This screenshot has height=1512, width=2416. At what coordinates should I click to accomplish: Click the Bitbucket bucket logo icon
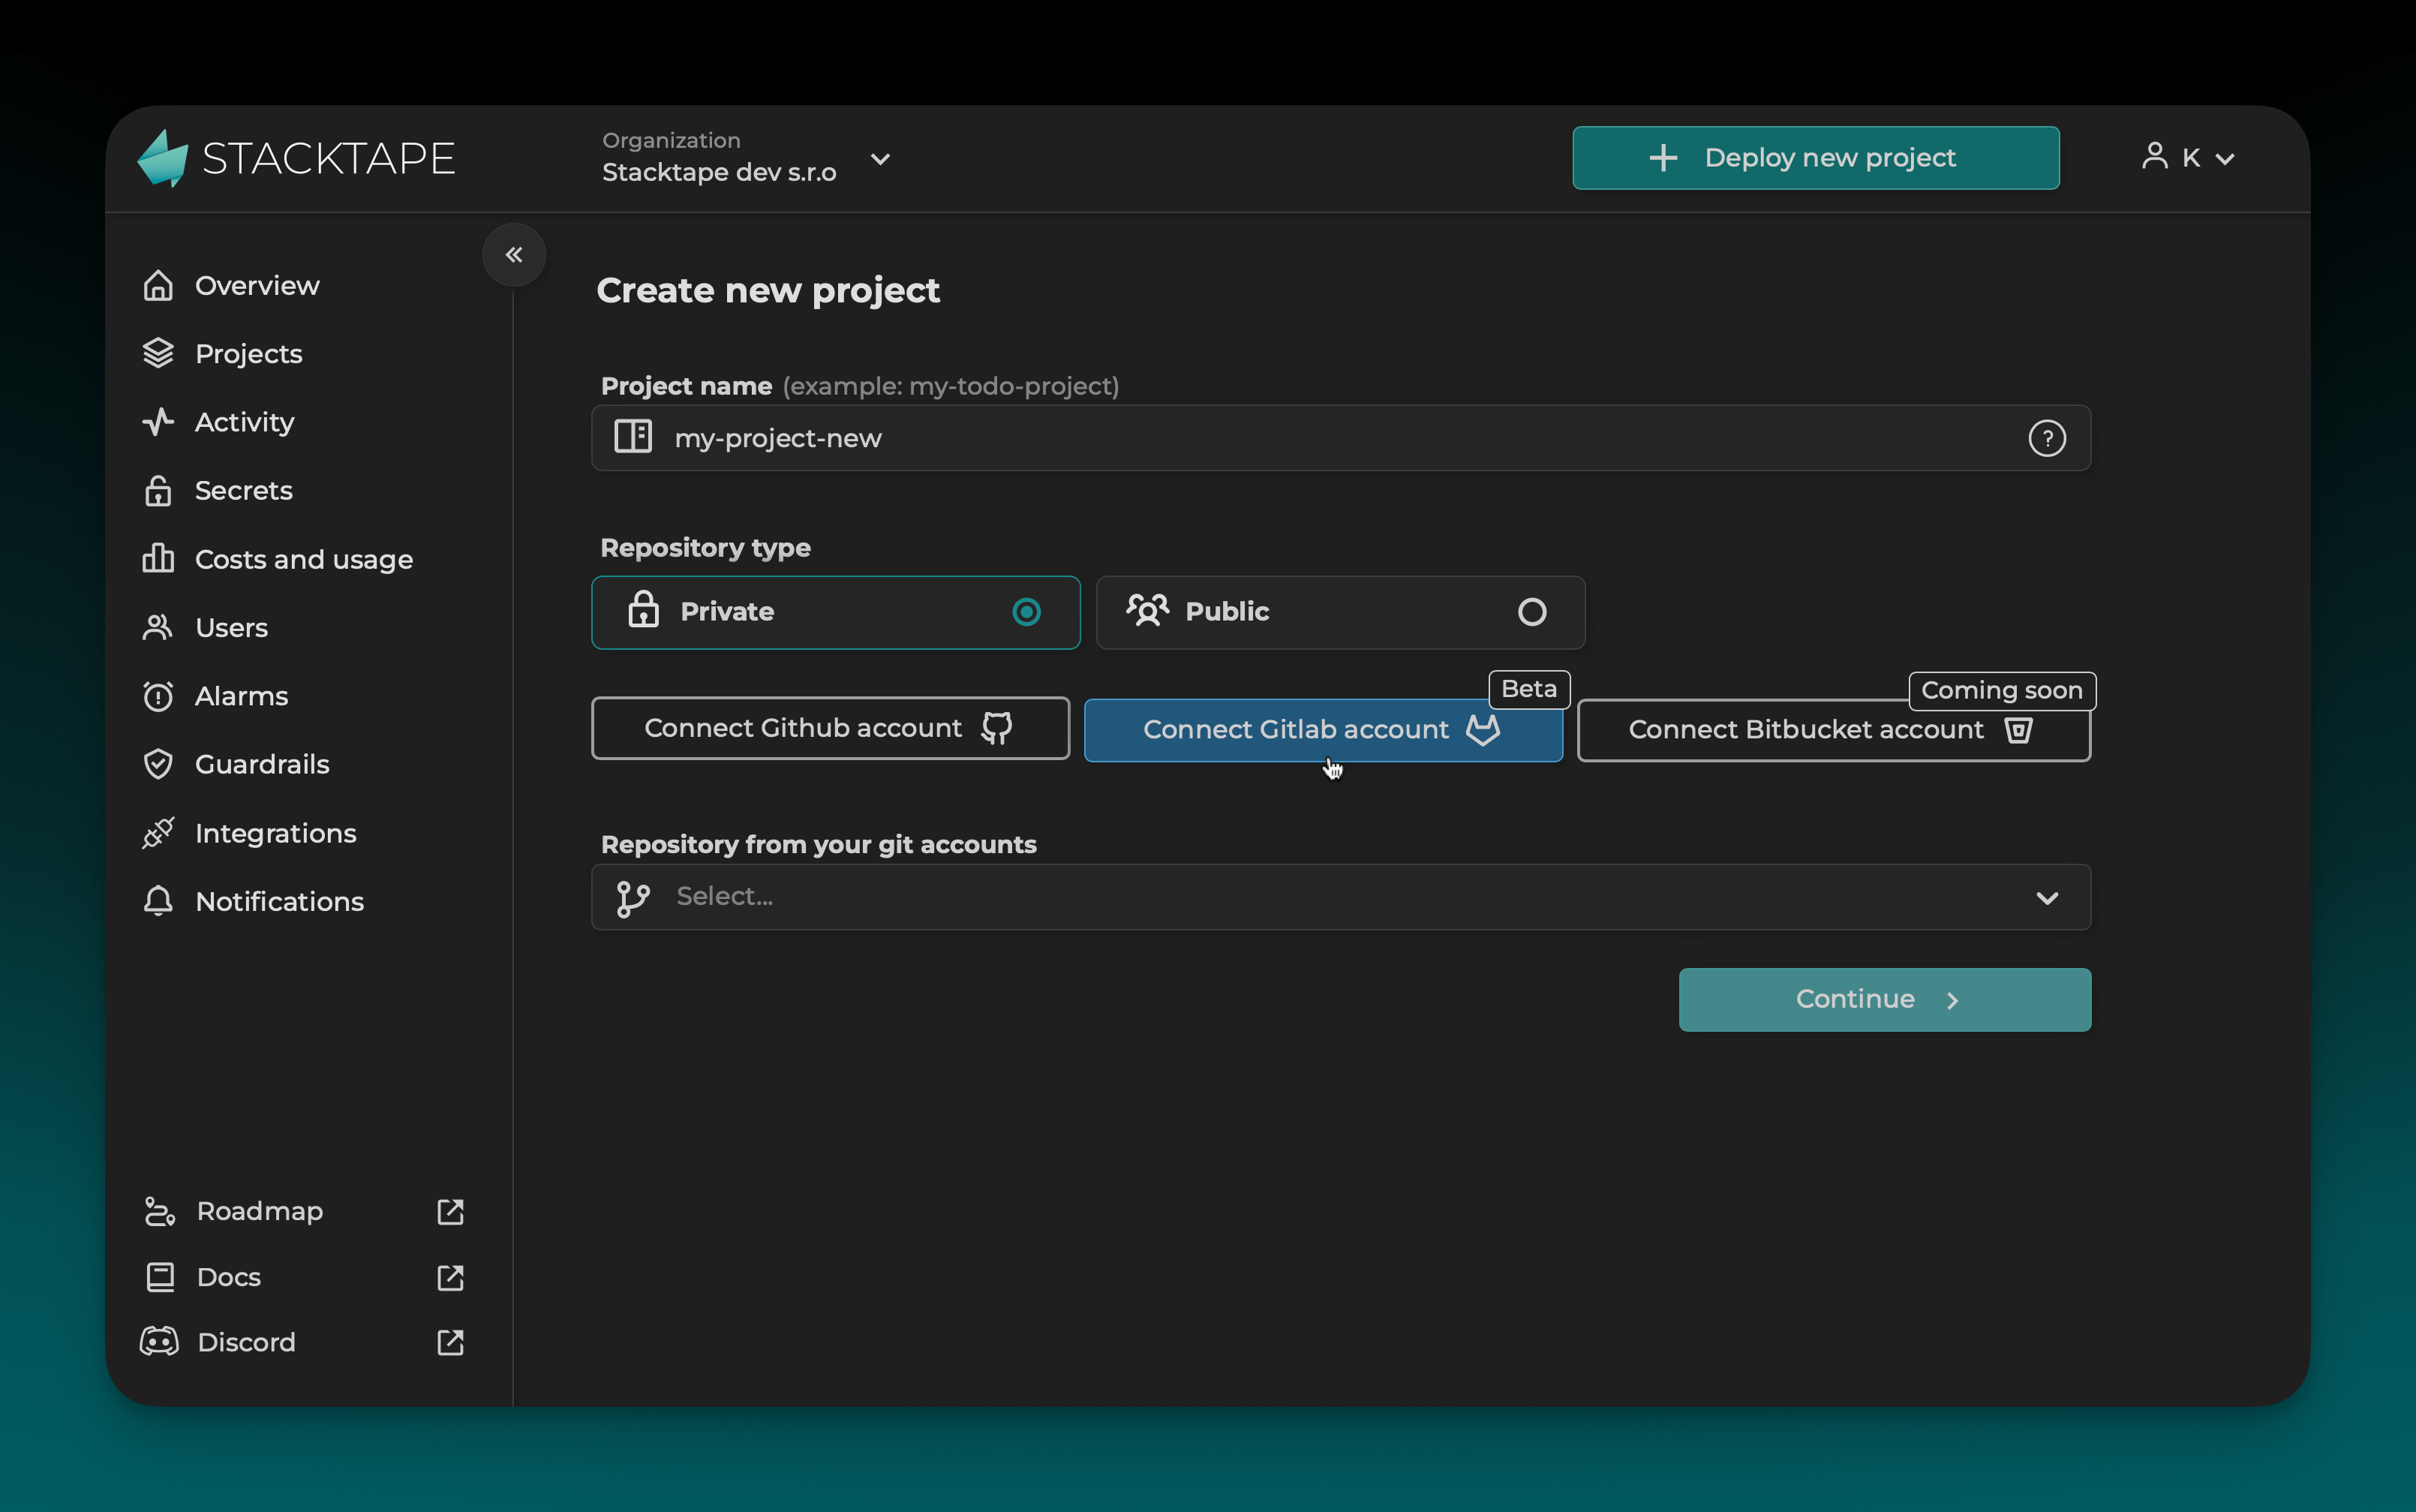click(2018, 730)
